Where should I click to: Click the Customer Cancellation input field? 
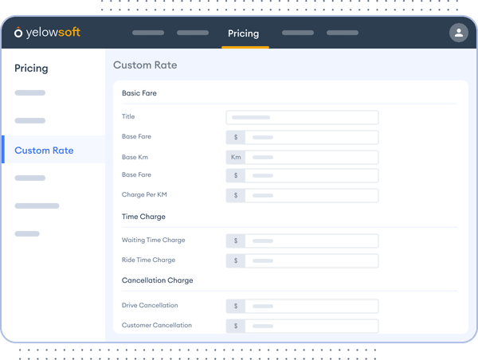(x=311, y=326)
